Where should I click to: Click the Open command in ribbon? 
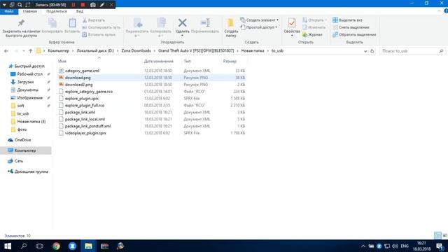tap(314, 20)
